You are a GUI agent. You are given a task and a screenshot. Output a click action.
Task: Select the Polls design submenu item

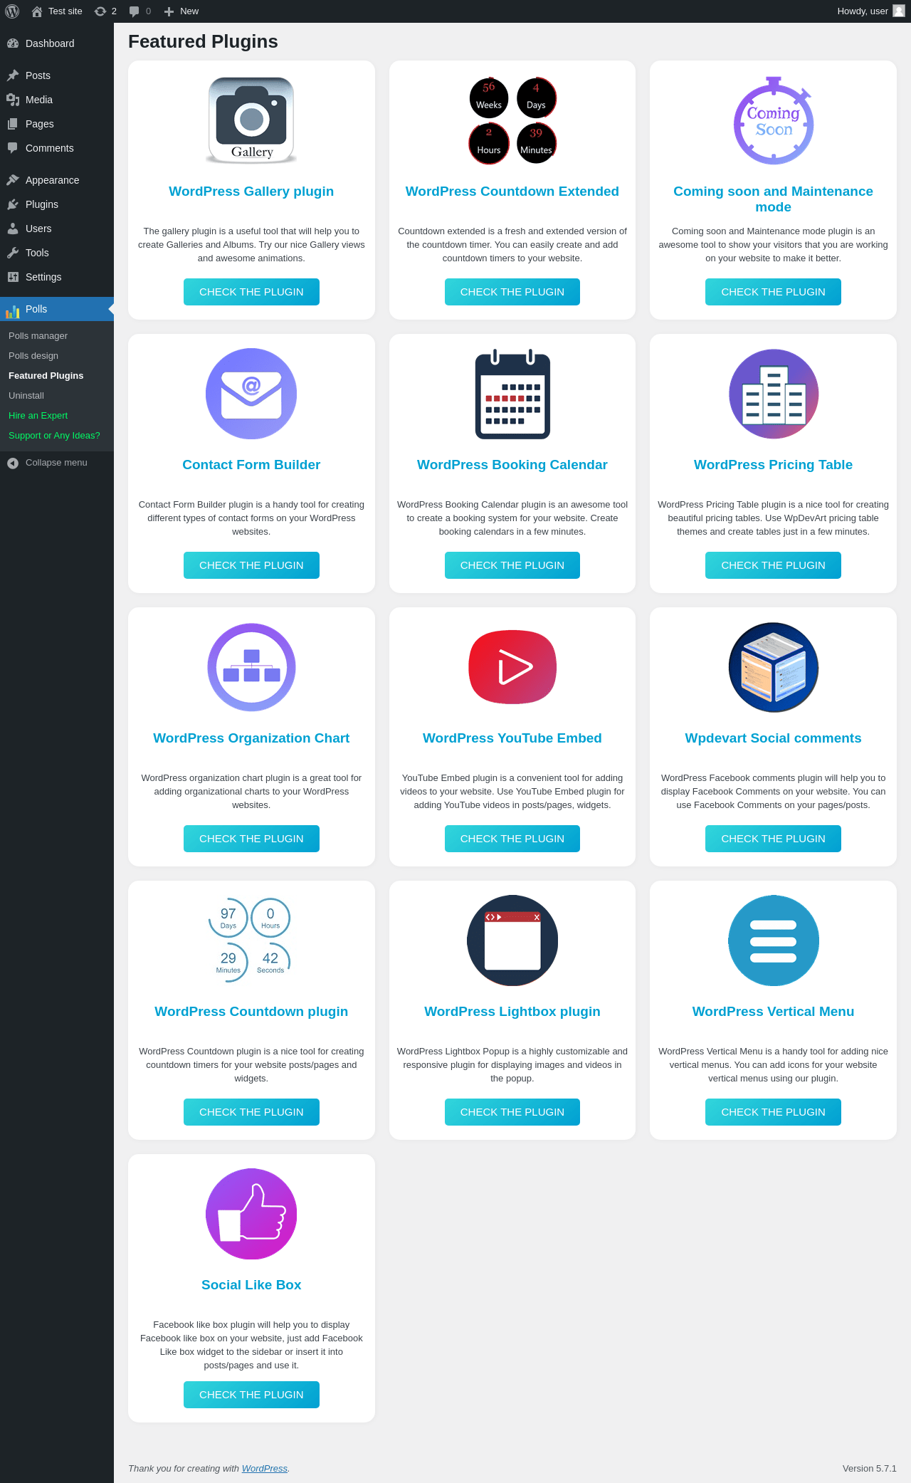click(33, 356)
